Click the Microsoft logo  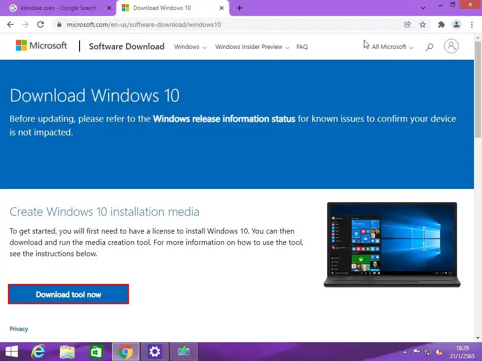point(41,46)
